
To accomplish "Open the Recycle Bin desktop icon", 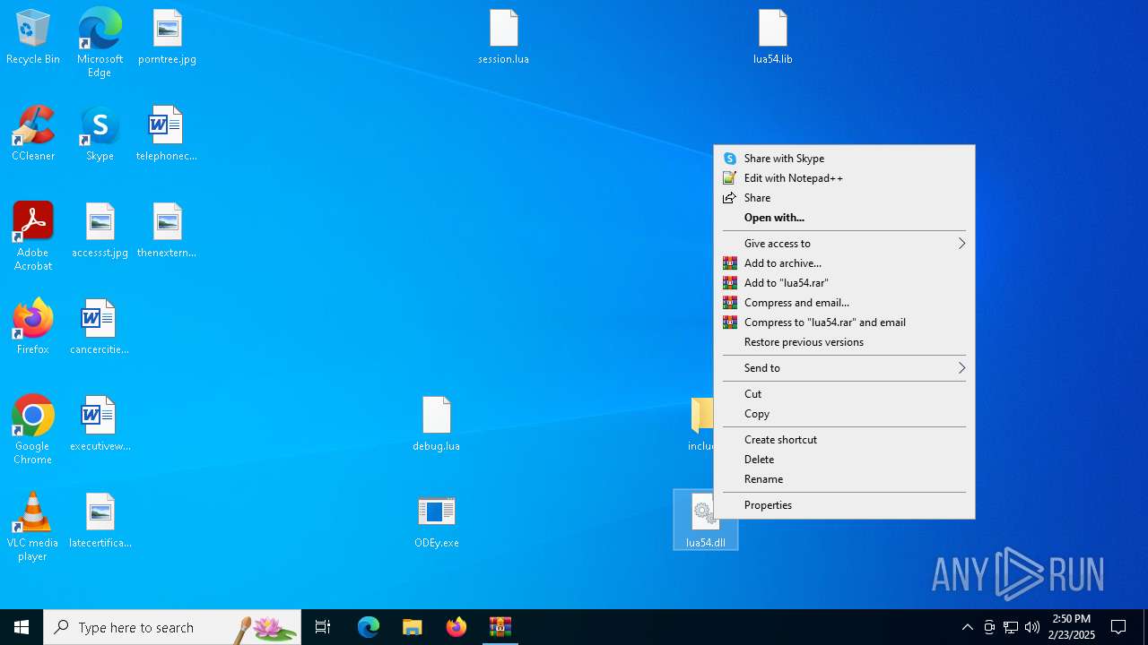I will (33, 38).
